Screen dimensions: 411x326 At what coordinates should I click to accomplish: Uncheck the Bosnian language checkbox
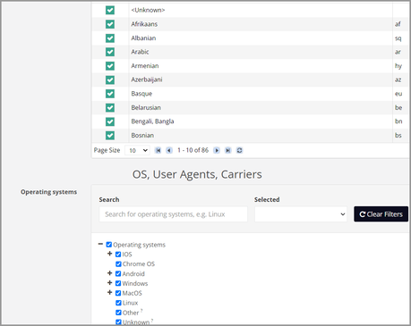coord(110,136)
